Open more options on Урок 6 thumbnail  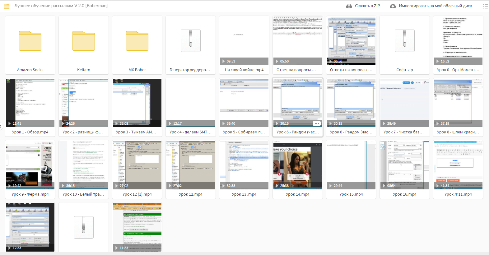point(317,123)
